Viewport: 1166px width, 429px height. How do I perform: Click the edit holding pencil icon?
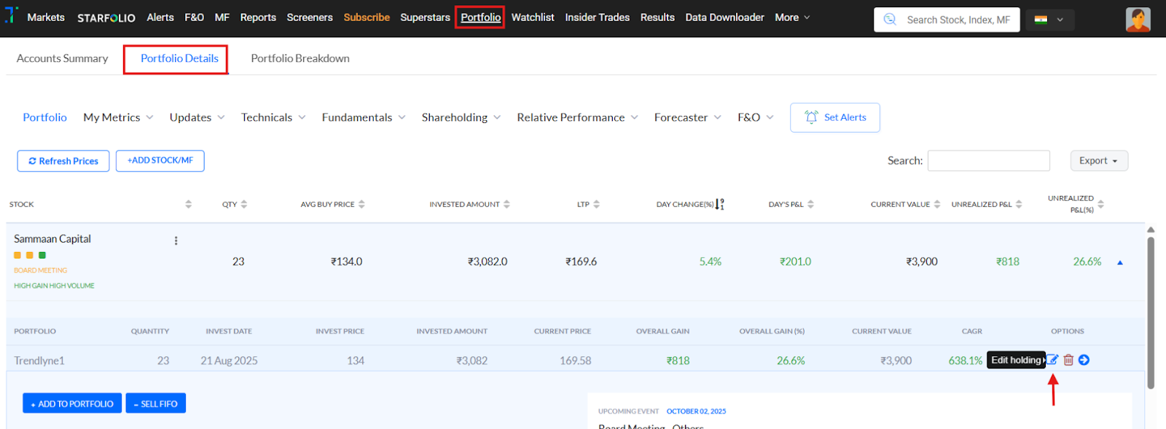coord(1052,360)
